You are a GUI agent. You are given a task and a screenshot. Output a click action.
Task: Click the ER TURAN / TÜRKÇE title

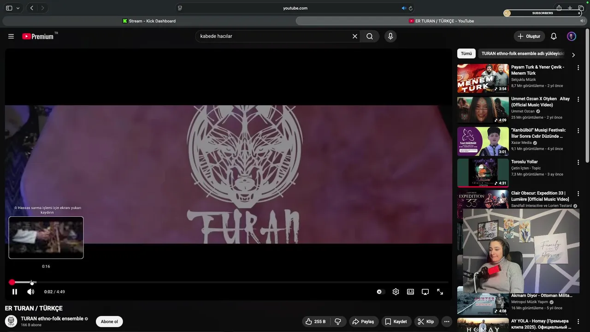click(34, 308)
